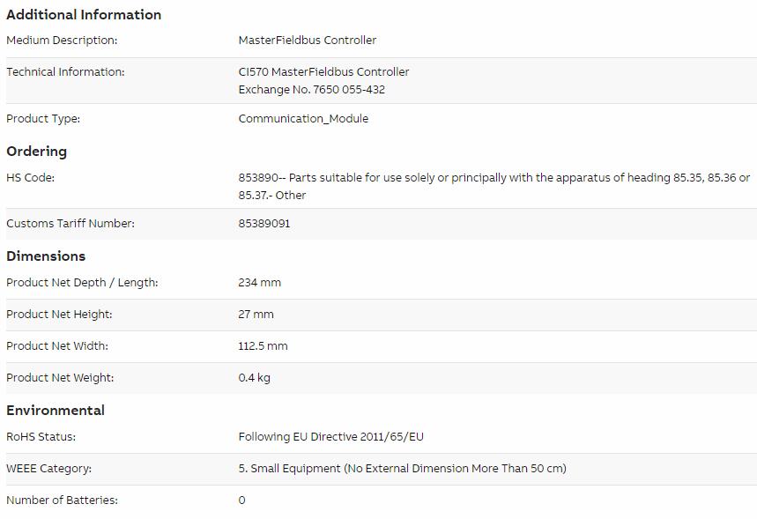Click the Ordering section heading

click(x=37, y=152)
